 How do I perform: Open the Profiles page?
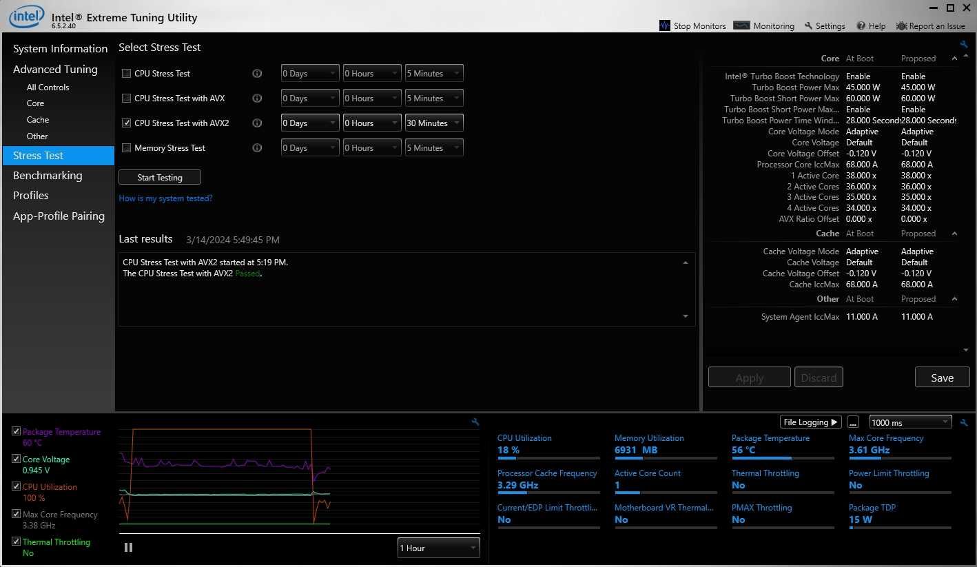31,195
